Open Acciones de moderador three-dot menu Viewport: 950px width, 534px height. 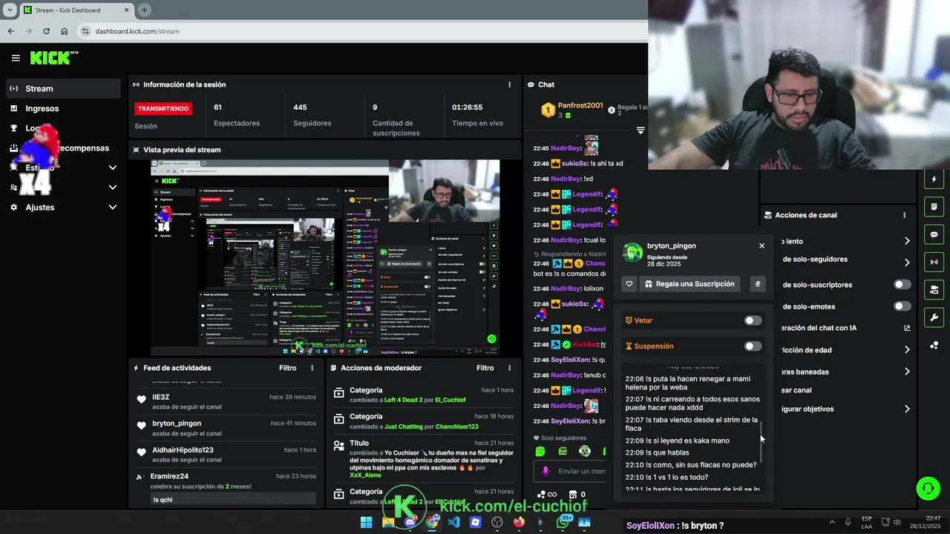click(509, 368)
